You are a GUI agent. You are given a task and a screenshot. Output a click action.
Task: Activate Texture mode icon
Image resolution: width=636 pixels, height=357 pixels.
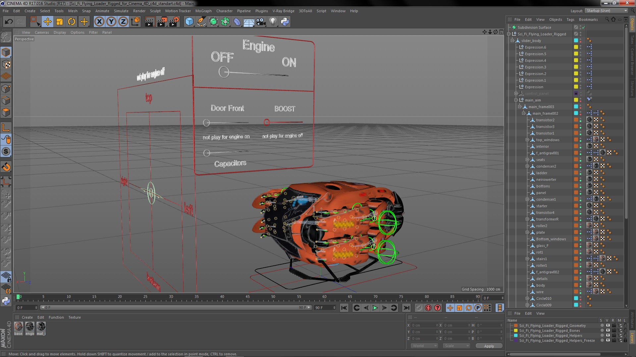pos(6,64)
